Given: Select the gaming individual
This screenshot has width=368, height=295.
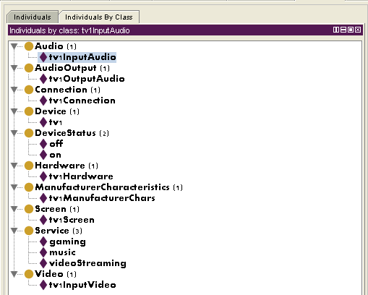Looking at the screenshot, I should (x=67, y=241).
